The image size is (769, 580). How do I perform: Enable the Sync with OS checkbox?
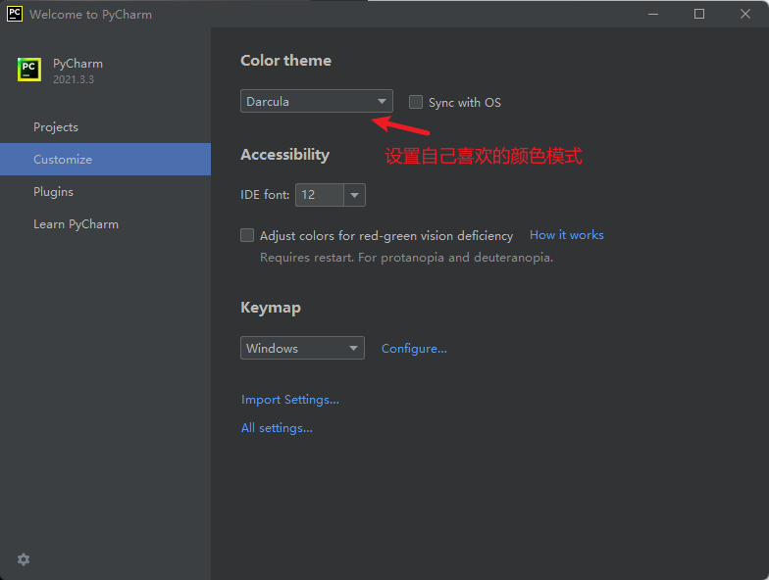(416, 102)
